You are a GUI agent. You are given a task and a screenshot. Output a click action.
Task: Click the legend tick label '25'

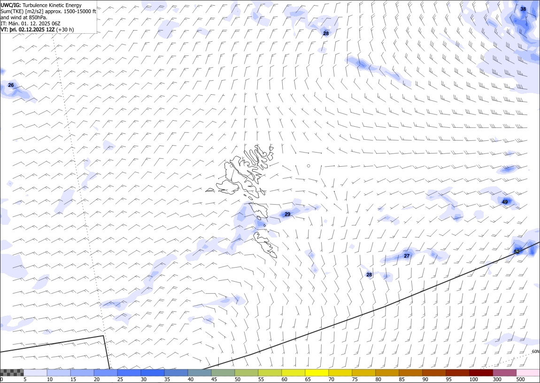point(120,379)
